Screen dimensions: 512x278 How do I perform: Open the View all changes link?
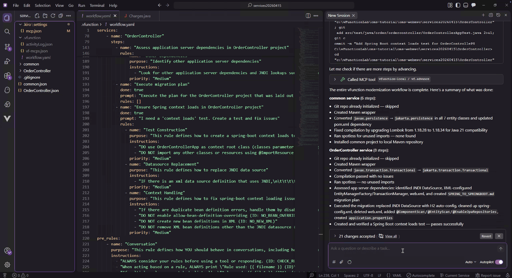pos(391,236)
